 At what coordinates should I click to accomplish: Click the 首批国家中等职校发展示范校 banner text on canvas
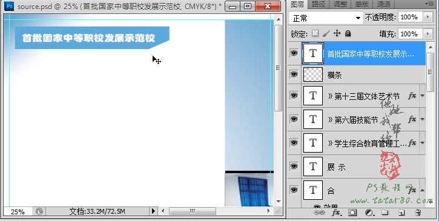[x=88, y=38]
